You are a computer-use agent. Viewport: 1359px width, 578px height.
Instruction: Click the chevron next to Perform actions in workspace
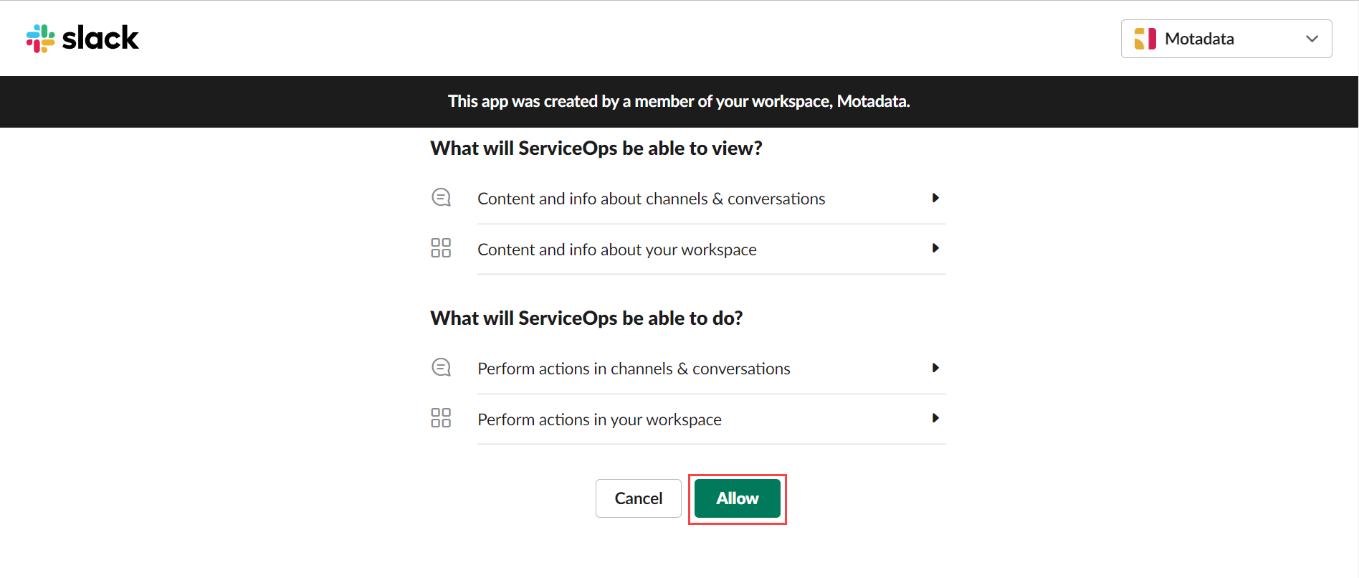tap(935, 417)
